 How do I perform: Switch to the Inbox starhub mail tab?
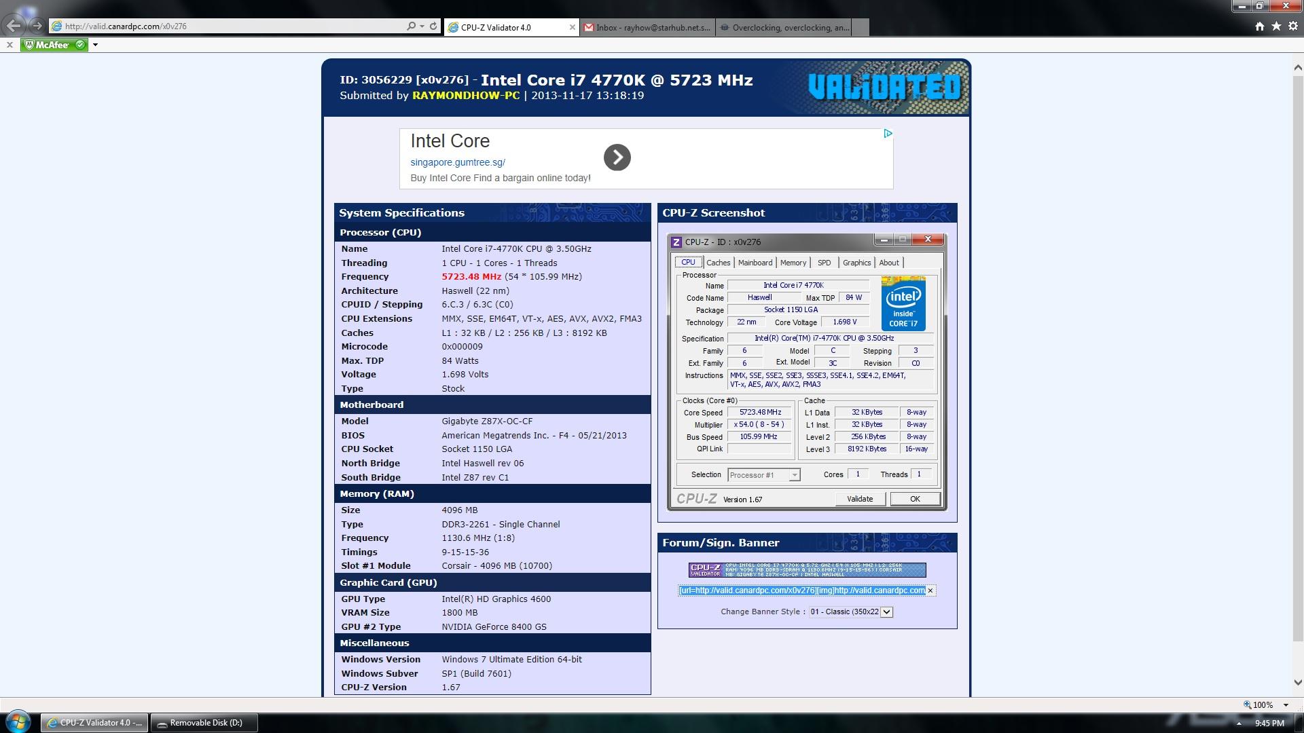[647, 28]
